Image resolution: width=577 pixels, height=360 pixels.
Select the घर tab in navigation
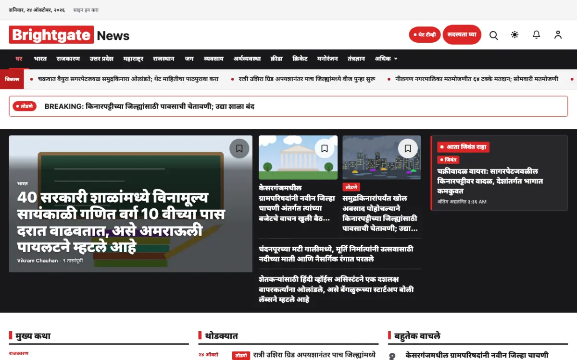pos(19,59)
